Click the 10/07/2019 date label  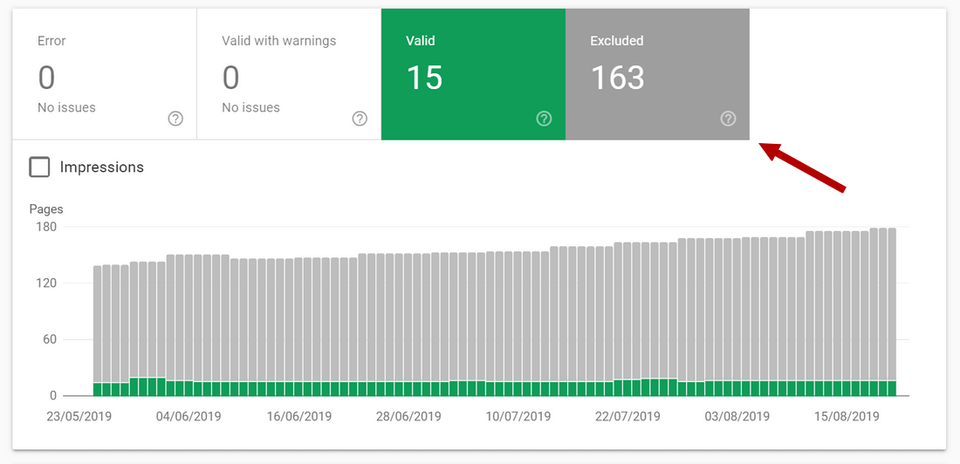tap(518, 417)
